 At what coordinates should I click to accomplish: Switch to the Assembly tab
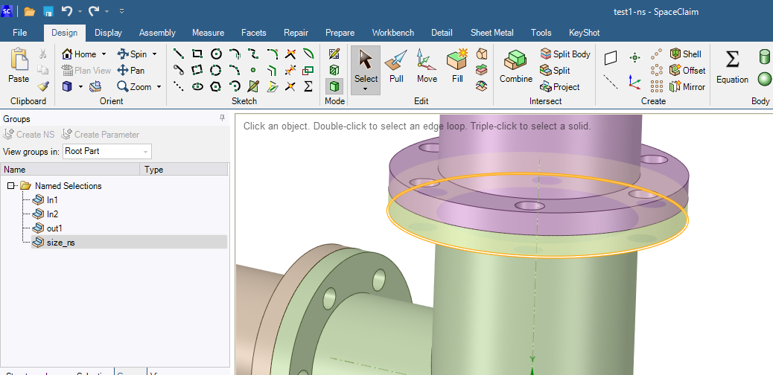[x=157, y=33]
